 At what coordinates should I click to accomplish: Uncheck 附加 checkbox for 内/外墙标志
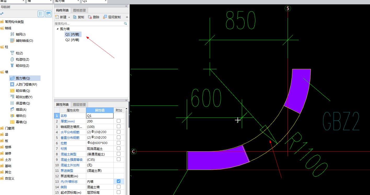pyautogui.click(x=119, y=181)
